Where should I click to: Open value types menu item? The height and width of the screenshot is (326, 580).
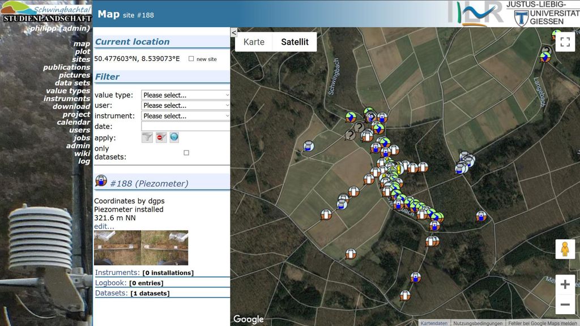[x=68, y=91]
